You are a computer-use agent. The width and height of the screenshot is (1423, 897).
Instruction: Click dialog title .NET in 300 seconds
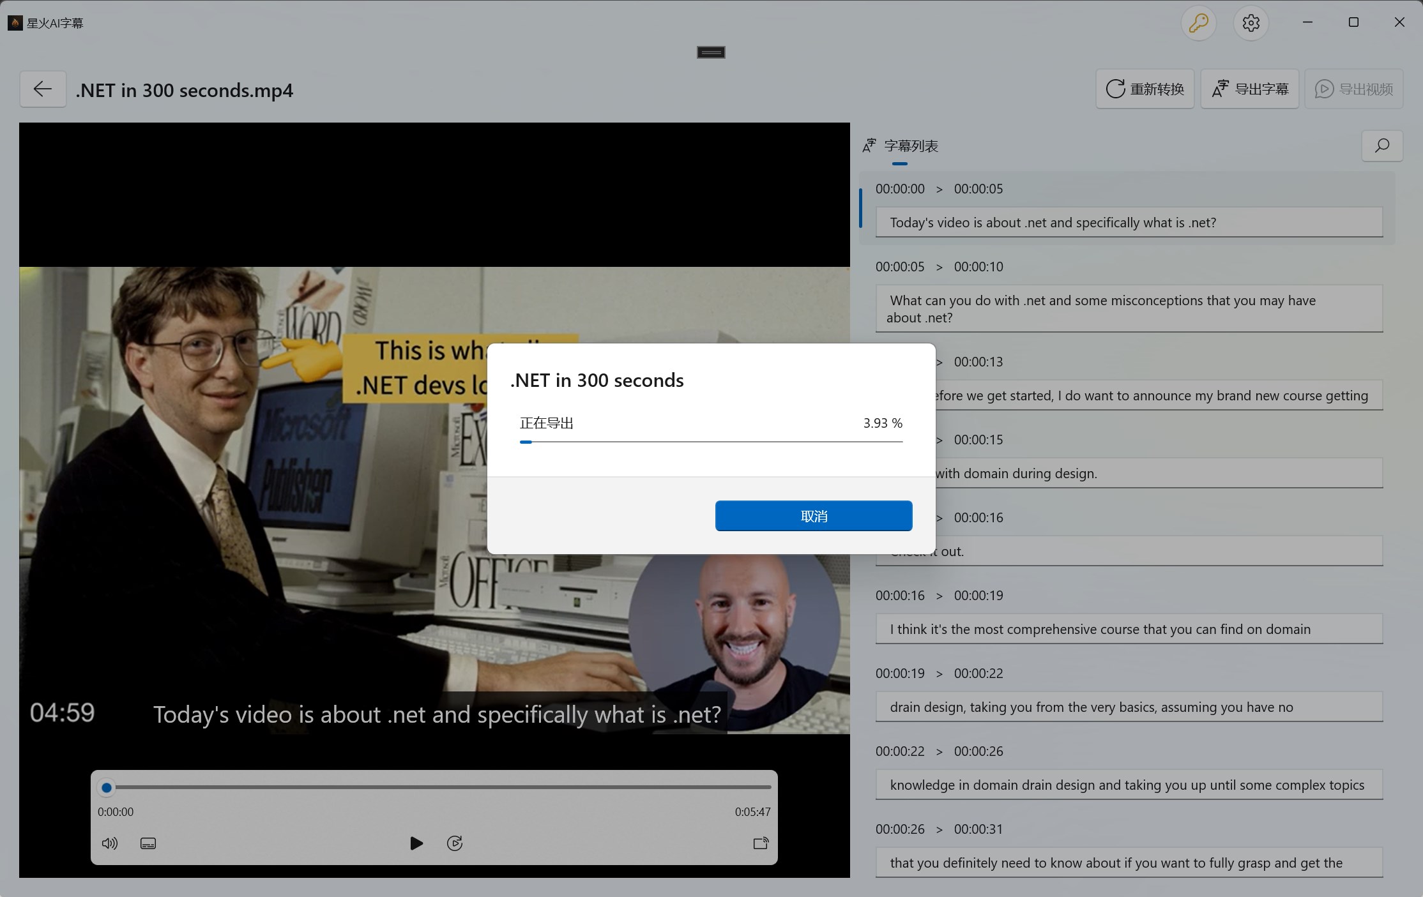coord(597,381)
